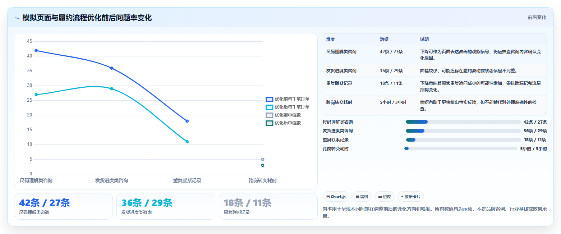Select the 跨岗转交耗时 cell in table
The height and width of the screenshot is (234, 561).
coord(339,102)
